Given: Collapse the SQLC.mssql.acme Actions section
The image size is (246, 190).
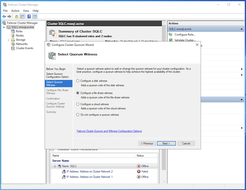Looking at the screenshot, I should point(241,29).
